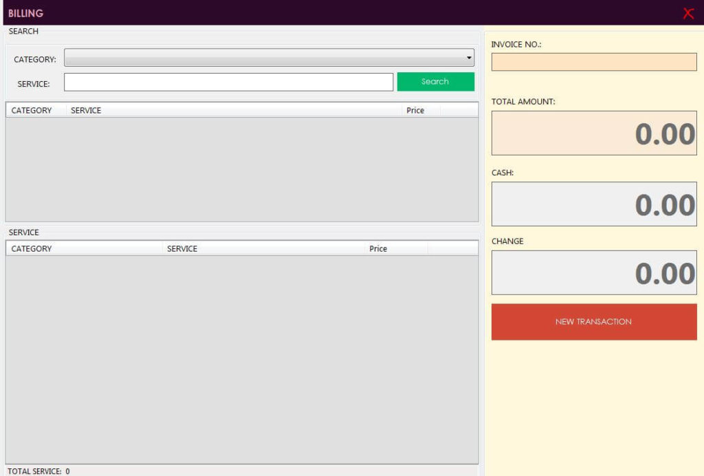Click the BILLING title text
This screenshot has width=704, height=476.
(25, 13)
